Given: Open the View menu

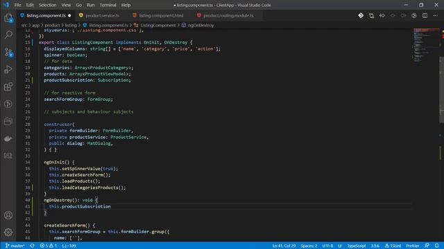Looking at the screenshot, I should [x=66, y=5].
